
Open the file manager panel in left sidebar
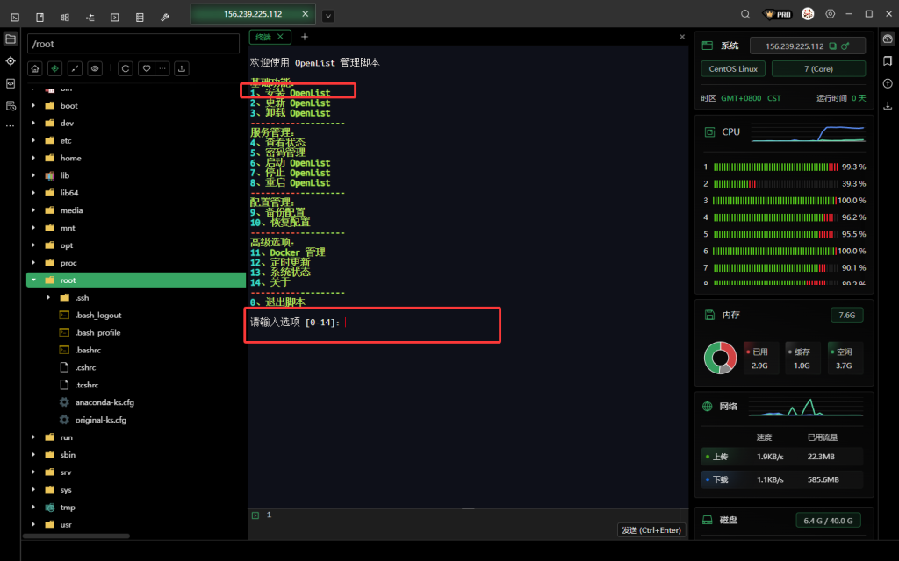[x=11, y=39]
